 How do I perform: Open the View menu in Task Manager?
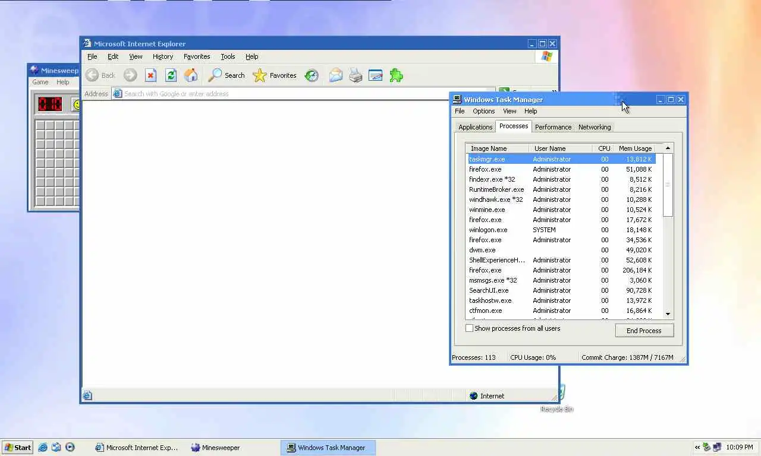(510, 111)
